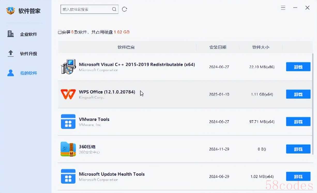Viewport: 317px width, 193px height.
Task: Click the 22.10 MB(x86) size value
Action: [262, 67]
